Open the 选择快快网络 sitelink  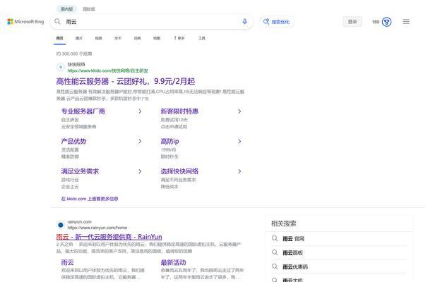click(x=179, y=171)
